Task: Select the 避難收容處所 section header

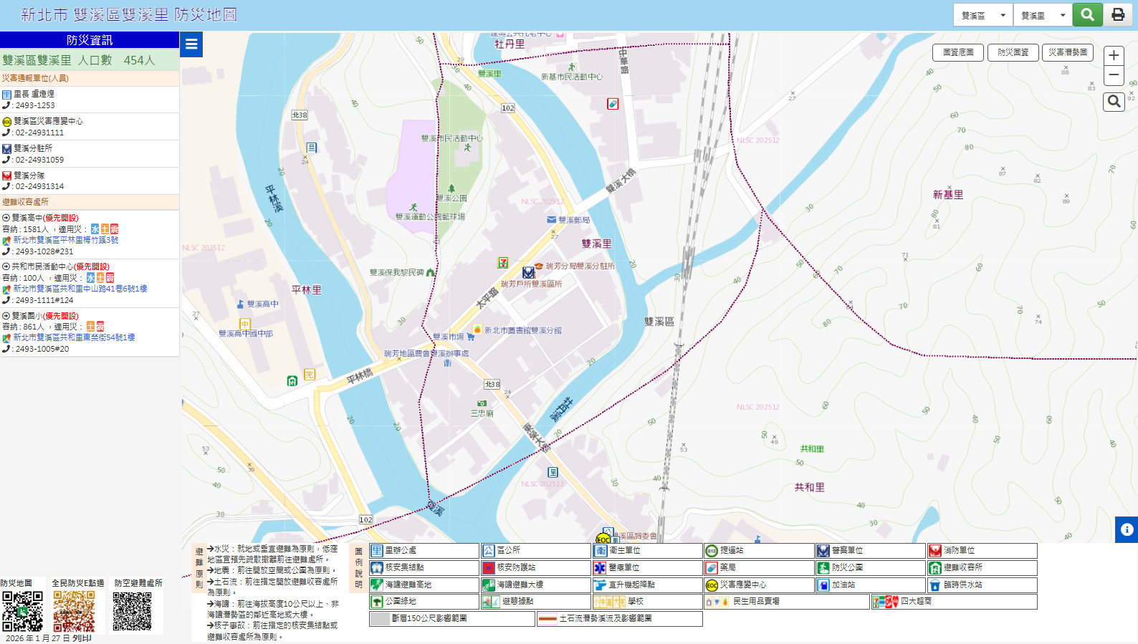Action: 90,202
